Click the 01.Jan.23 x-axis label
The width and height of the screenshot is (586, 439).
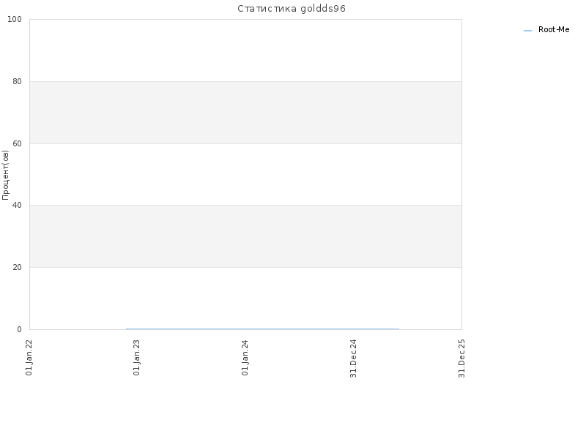[x=137, y=358]
